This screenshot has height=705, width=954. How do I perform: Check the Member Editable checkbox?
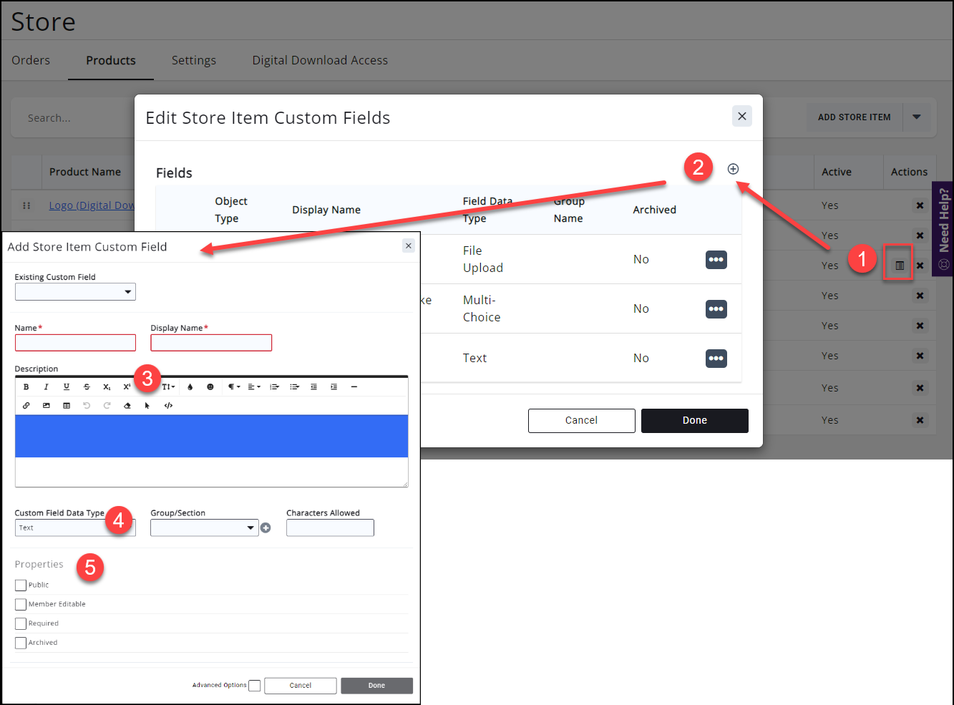21,605
